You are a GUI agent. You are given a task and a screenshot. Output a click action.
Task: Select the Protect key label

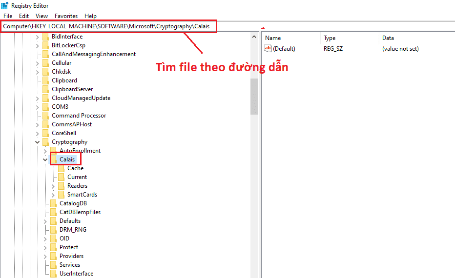(69, 247)
